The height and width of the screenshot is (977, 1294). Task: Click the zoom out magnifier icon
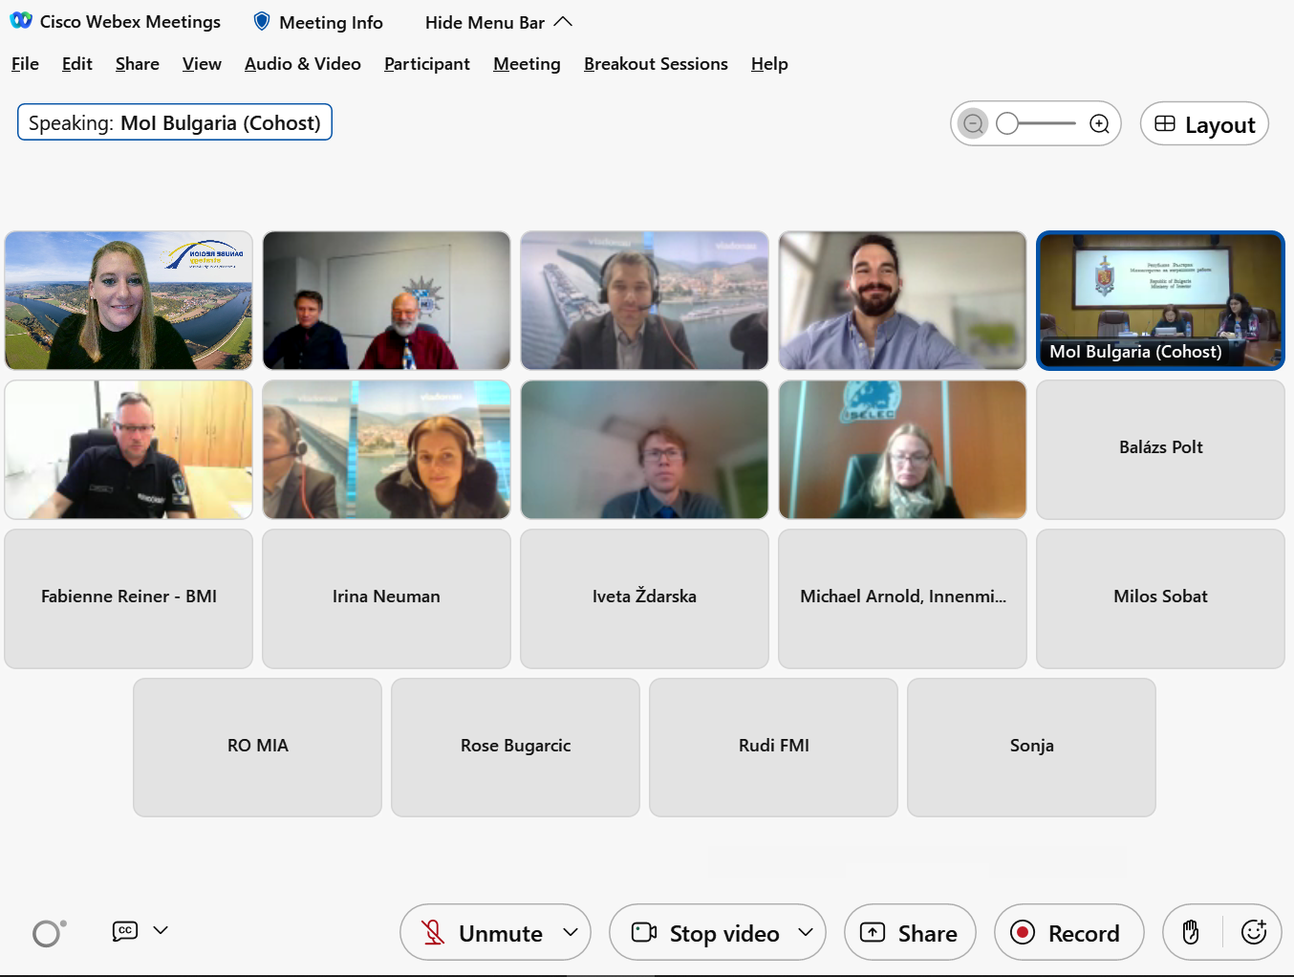coord(973,124)
